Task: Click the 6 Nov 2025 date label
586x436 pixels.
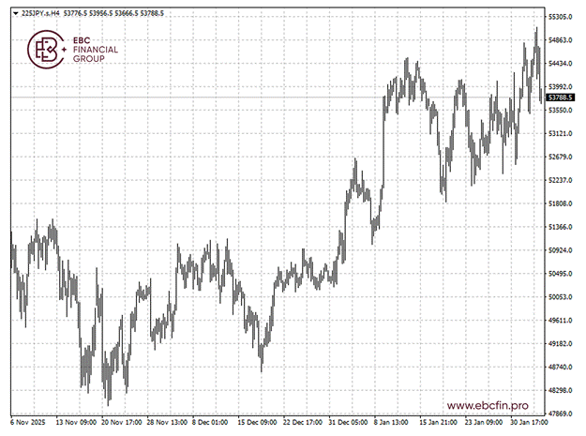Action: click(x=29, y=423)
